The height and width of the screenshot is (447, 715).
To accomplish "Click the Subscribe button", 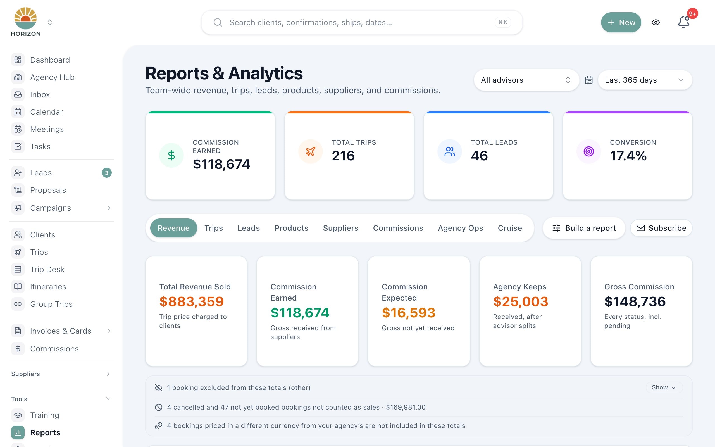I will pos(661,228).
